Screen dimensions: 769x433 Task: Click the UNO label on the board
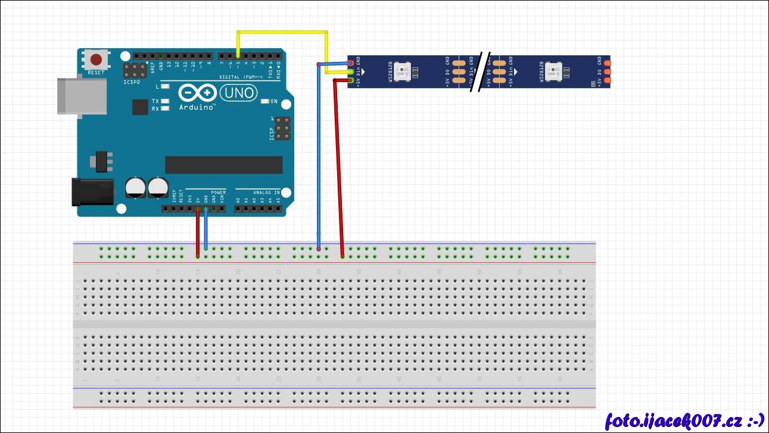239,93
